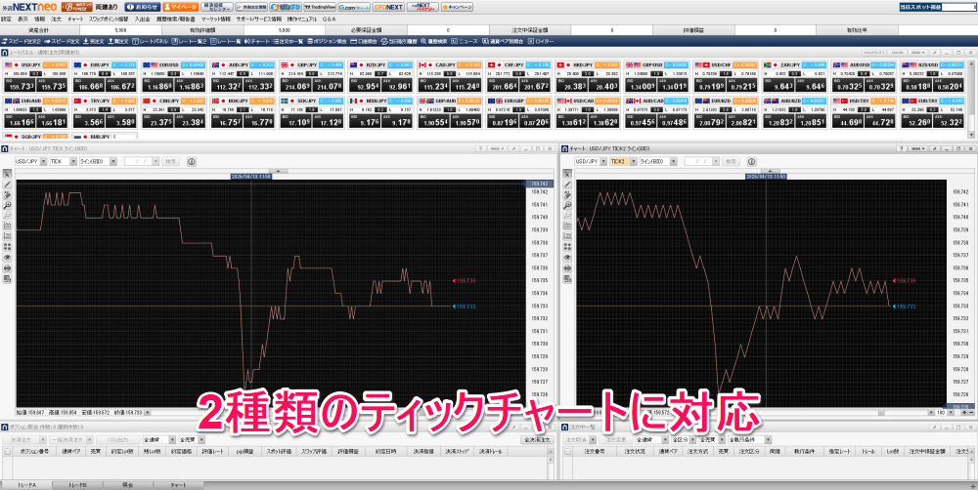Open the 注文 menu
The image size is (978, 490).
pyautogui.click(x=56, y=20)
